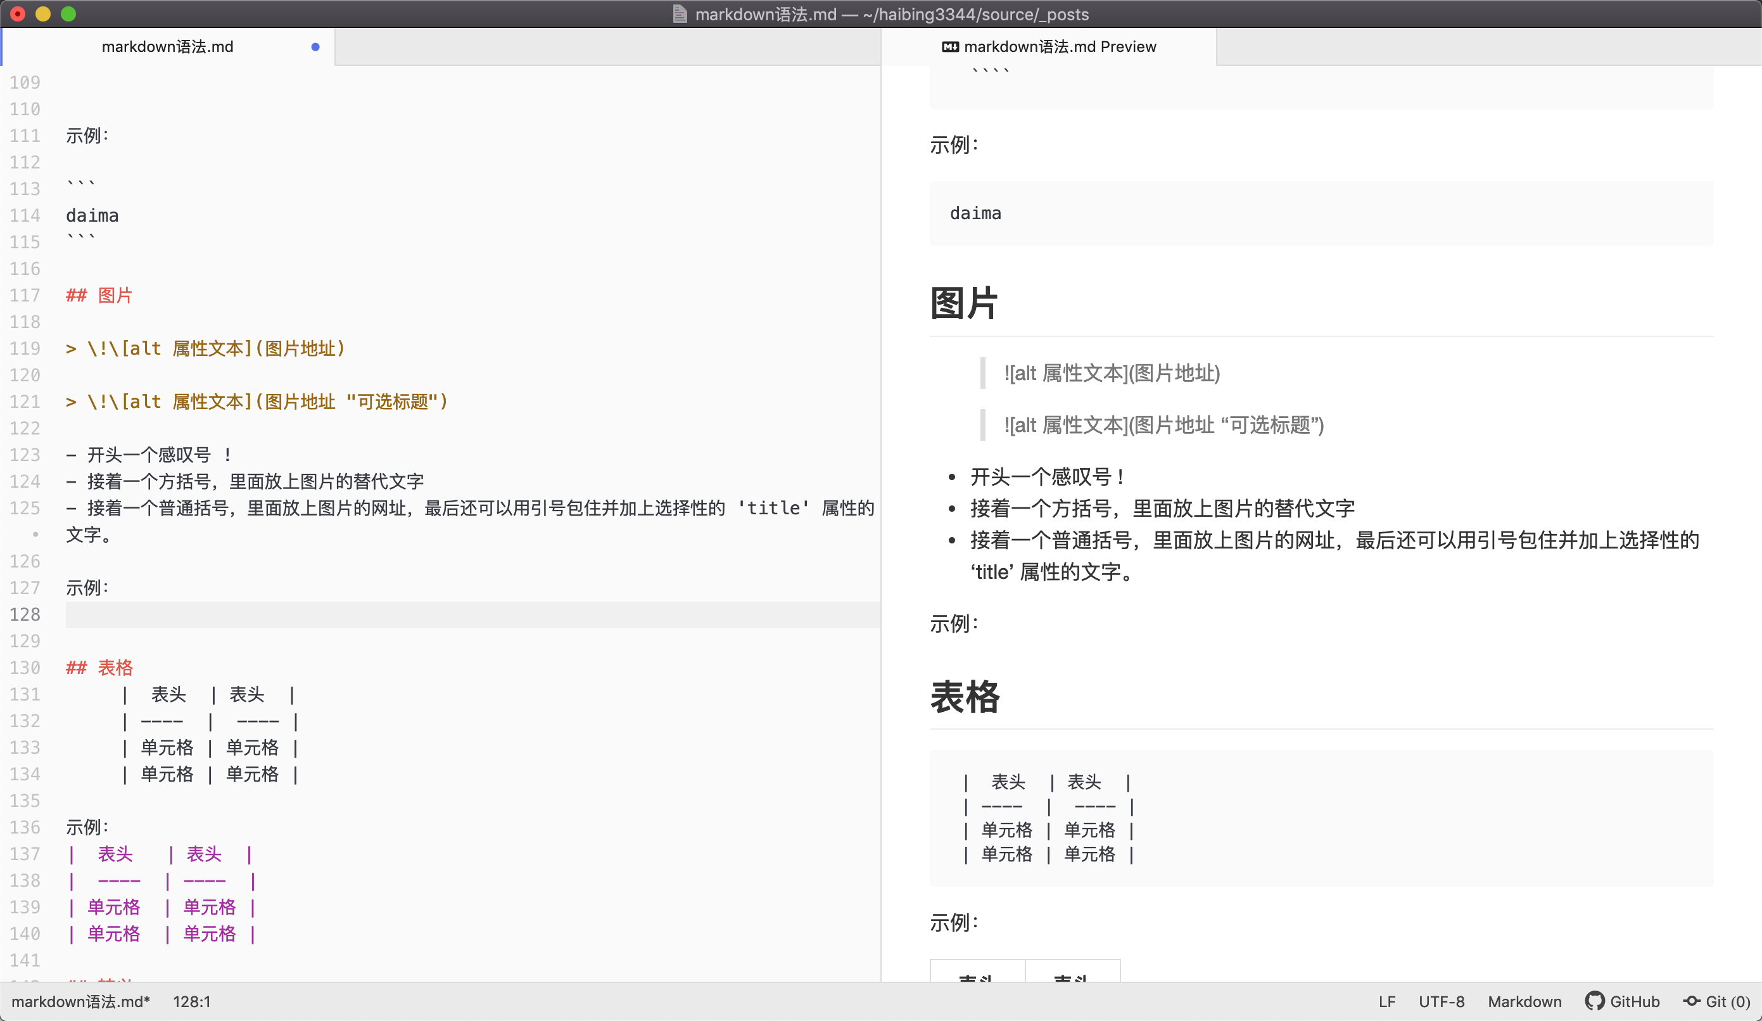Image resolution: width=1762 pixels, height=1021 pixels.
Task: Zoom the window with the green button
Action: point(68,14)
